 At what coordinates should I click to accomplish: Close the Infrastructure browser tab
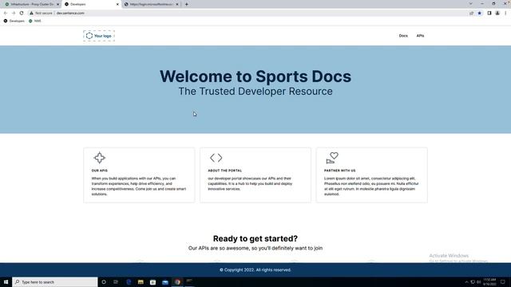pos(57,4)
